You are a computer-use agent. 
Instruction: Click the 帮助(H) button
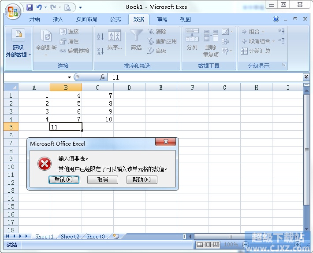pyautogui.click(x=142, y=180)
